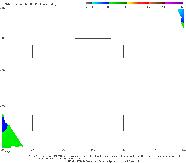Click the longitude axis label '95'
This screenshot has height=163, width=186.
(x=32, y=150)
